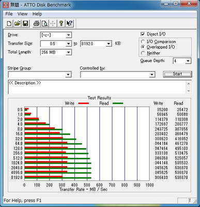Select the Neither radio button

click(x=143, y=53)
